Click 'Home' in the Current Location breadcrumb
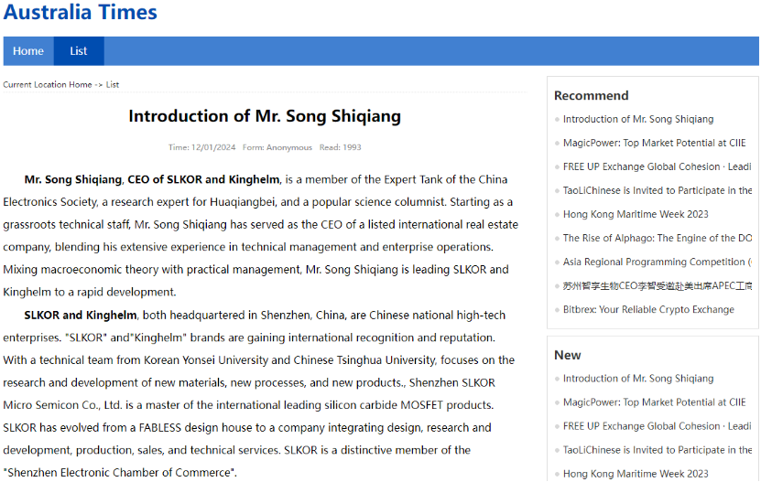This screenshot has width=761, height=482. tap(80, 84)
